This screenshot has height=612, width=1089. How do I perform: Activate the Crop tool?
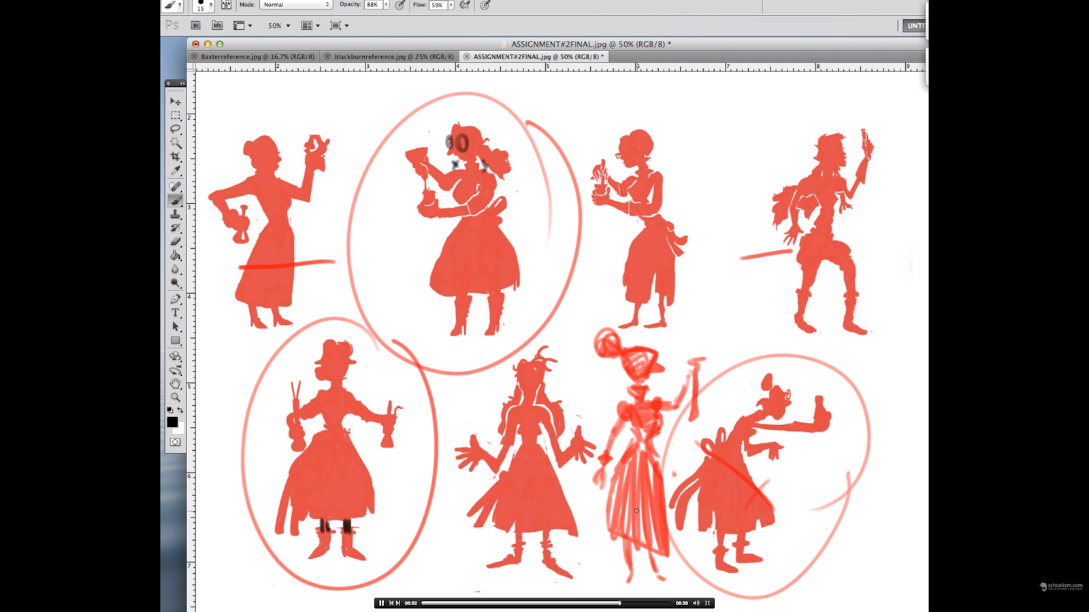coord(175,153)
